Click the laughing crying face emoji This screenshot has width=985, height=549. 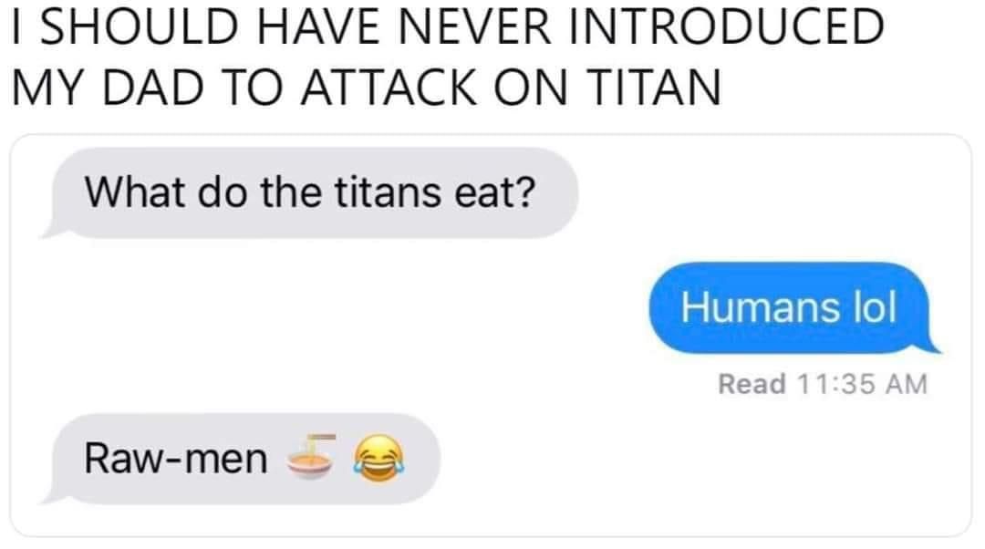(378, 459)
